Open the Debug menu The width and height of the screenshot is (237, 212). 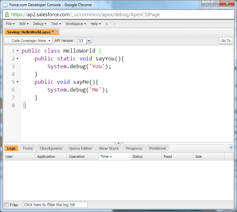coord(39,24)
